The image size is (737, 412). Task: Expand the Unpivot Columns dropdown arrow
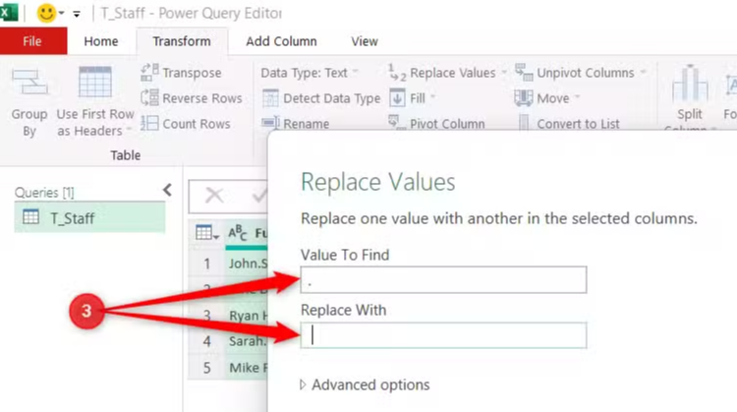pyautogui.click(x=643, y=73)
